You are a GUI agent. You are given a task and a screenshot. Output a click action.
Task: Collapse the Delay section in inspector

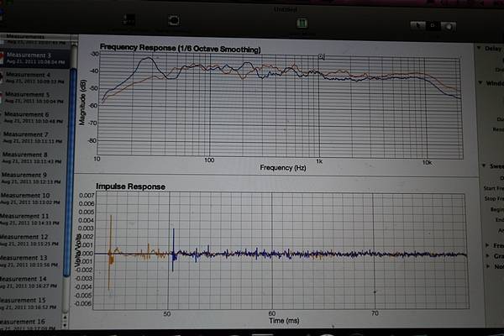pyautogui.click(x=479, y=48)
